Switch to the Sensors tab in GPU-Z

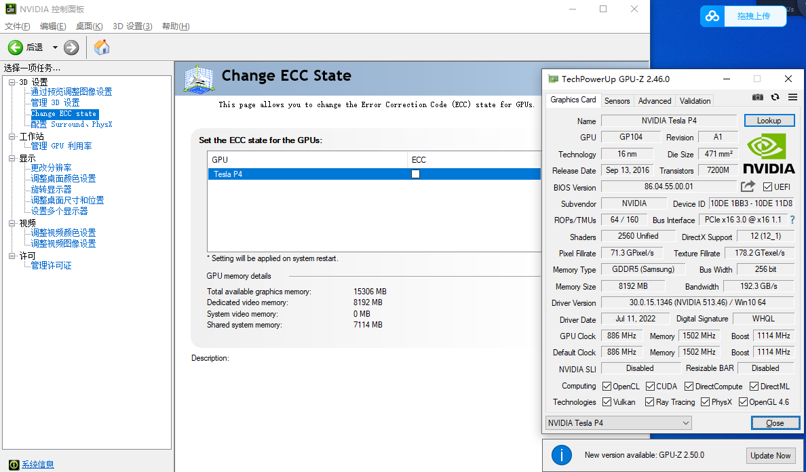click(x=617, y=101)
